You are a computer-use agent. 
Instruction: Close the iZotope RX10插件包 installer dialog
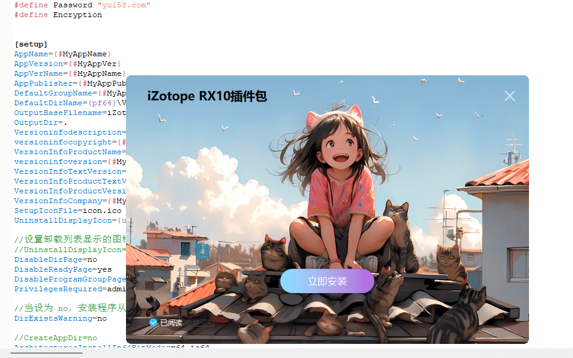[509, 95]
